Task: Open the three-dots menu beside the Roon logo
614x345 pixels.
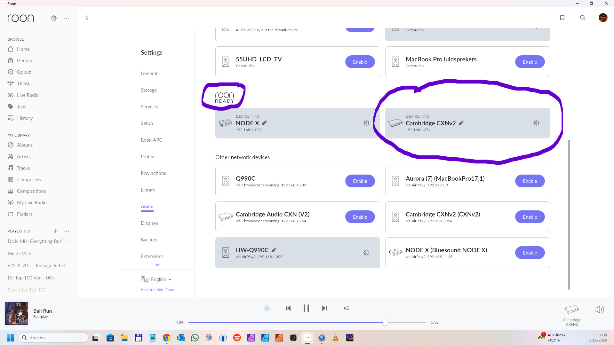Action: click(66, 18)
